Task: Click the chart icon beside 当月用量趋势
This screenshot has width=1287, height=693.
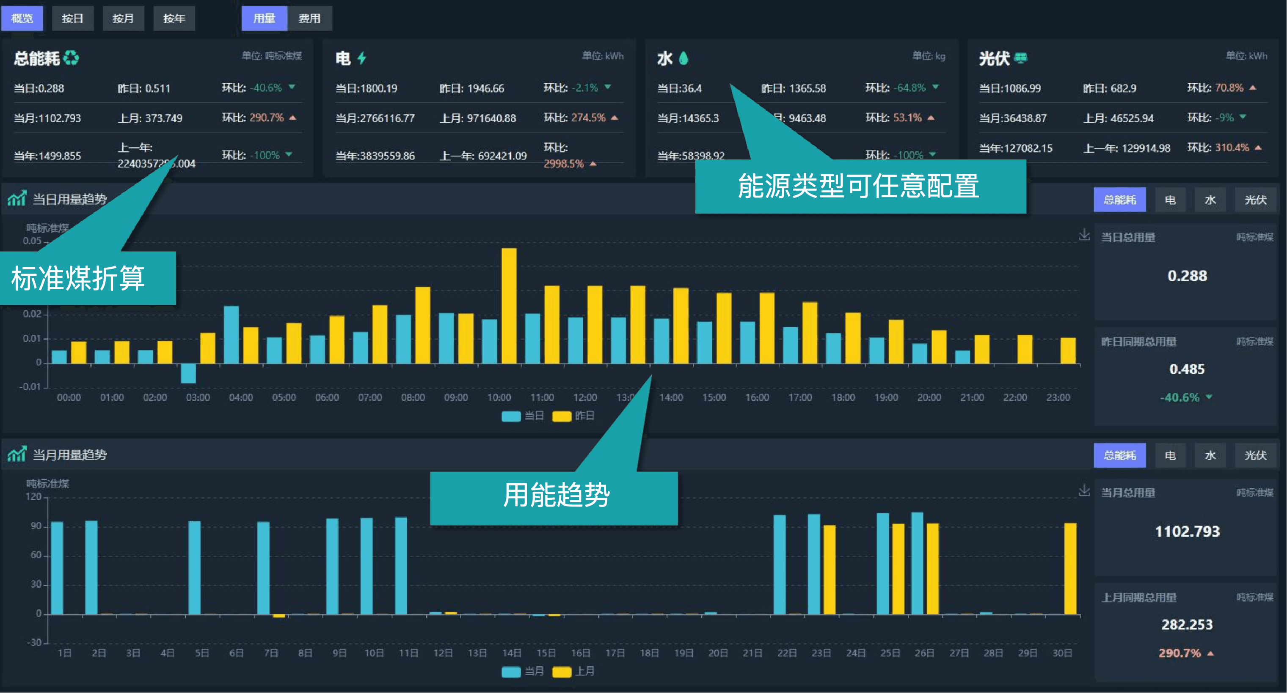Action: pos(17,455)
